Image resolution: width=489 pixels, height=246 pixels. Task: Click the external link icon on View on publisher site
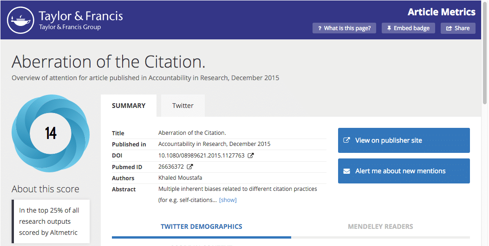(346, 140)
